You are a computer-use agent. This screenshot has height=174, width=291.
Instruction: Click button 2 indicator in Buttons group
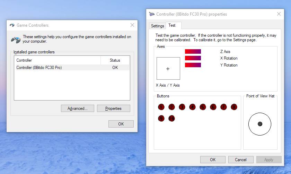point(171,107)
